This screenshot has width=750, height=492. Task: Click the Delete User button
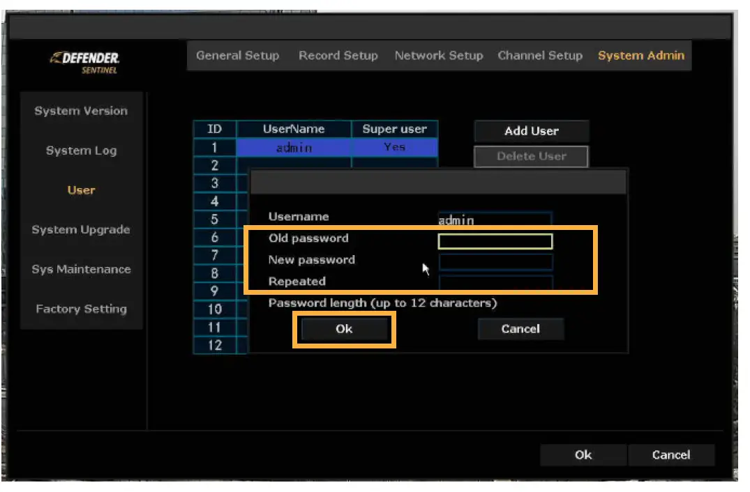point(532,156)
